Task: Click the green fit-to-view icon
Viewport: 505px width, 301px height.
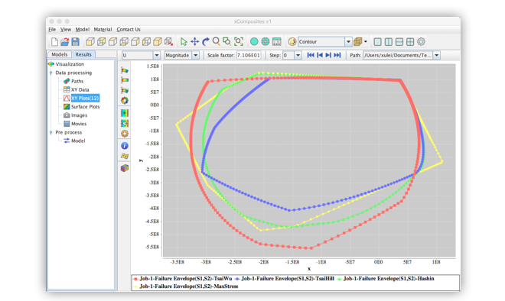Action: pyautogui.click(x=239, y=41)
